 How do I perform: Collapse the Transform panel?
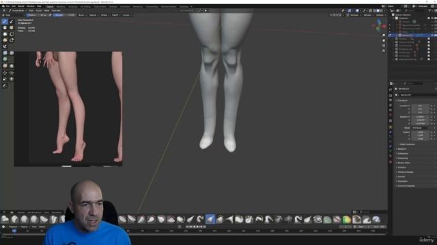[x=402, y=101]
